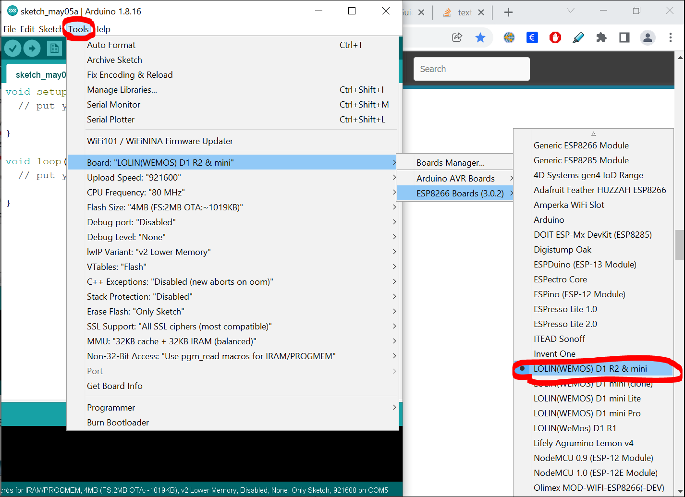The image size is (685, 497).
Task: Open the File menu in Arduino
Action: [x=10, y=29]
